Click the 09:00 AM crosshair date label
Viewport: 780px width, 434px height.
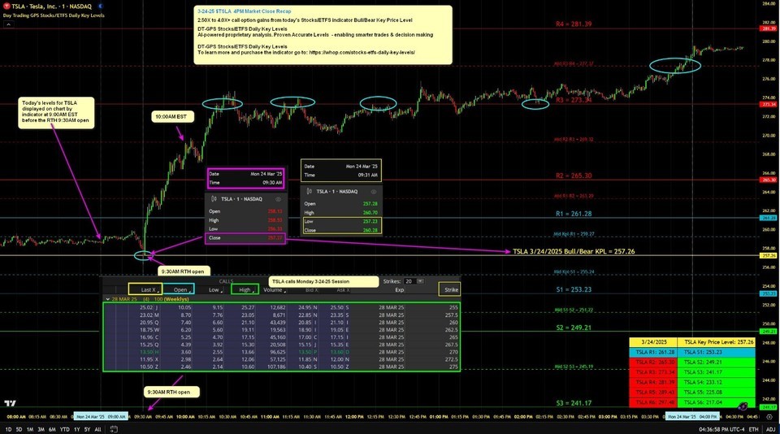pos(101,417)
